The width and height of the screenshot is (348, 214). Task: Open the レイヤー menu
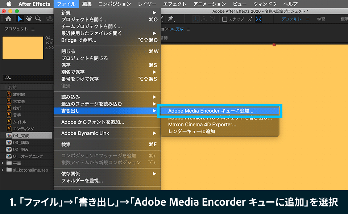coord(147,4)
